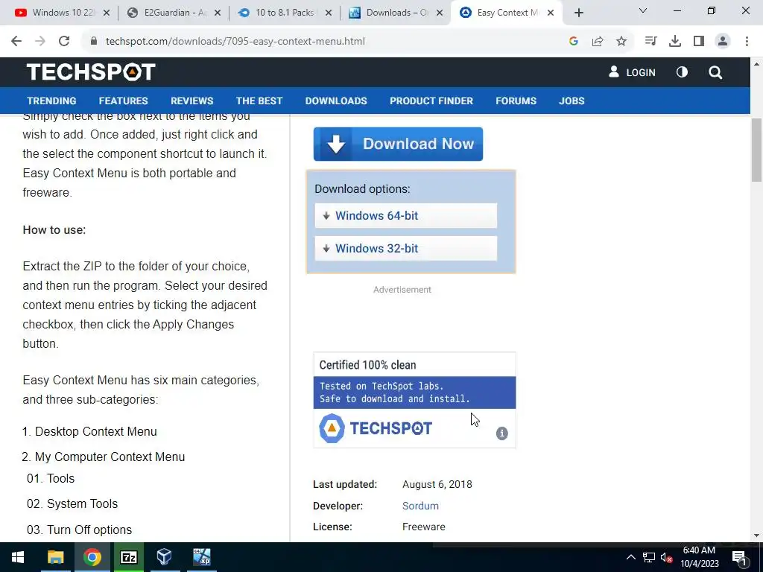Click the TechSpot certified badge logo
The image size is (763, 572).
(x=376, y=428)
